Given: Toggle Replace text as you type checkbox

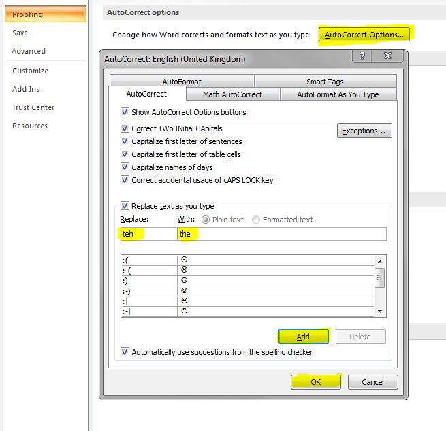Looking at the screenshot, I should pyautogui.click(x=125, y=206).
